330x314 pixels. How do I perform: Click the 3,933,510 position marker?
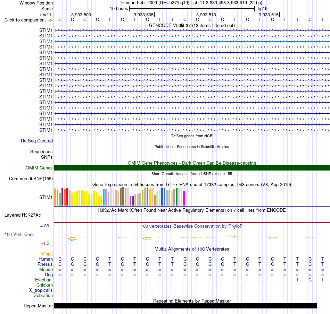[x=206, y=15]
